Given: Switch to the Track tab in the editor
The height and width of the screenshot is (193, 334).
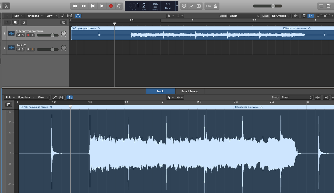Looking at the screenshot, I should point(160,91).
